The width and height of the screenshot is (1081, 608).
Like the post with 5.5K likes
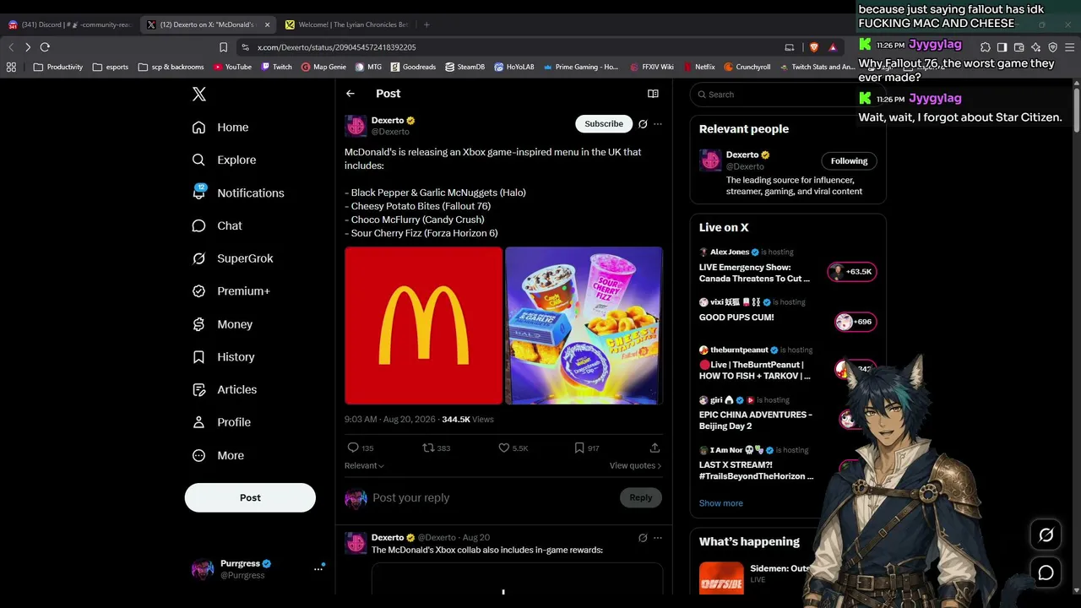tap(513, 448)
